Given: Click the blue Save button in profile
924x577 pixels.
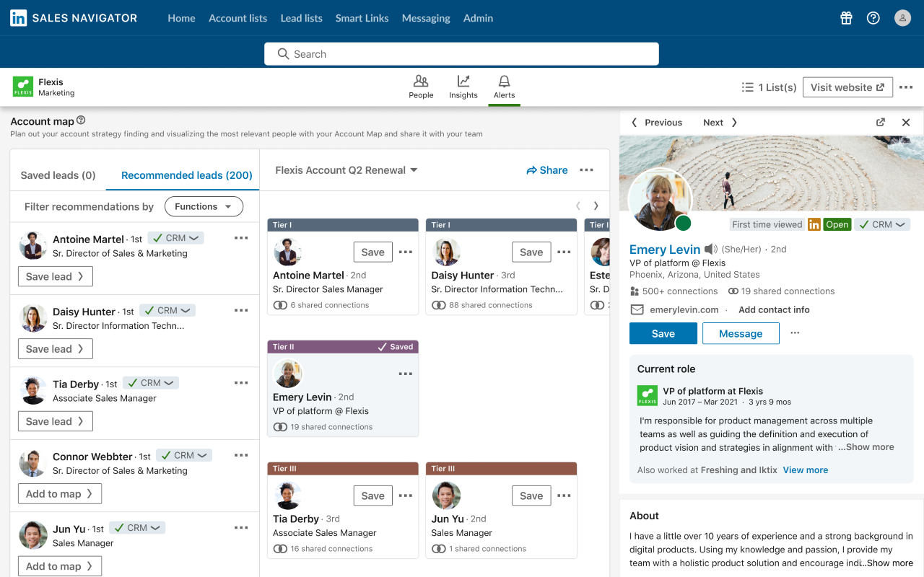Looking at the screenshot, I should pos(663,333).
